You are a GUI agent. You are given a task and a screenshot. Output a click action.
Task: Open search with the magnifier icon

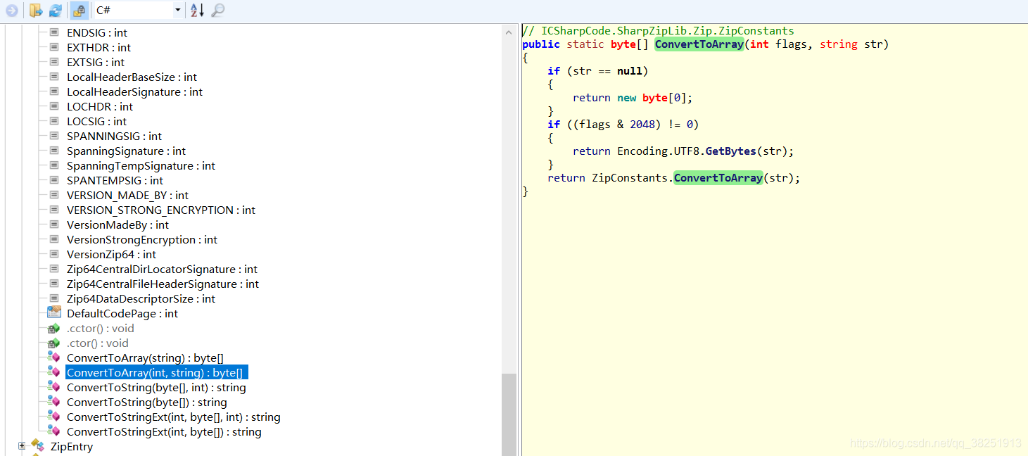click(218, 11)
